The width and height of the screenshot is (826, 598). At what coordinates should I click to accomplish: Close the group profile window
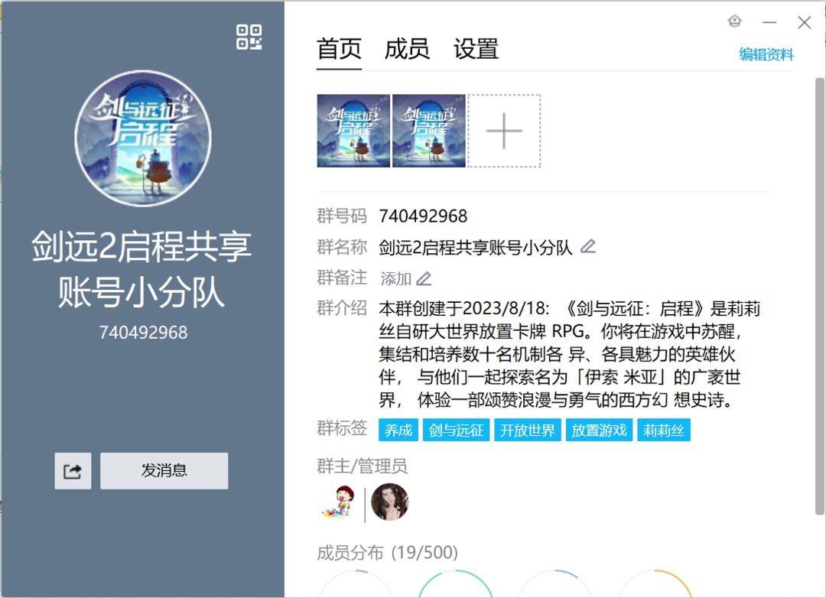[x=804, y=22]
